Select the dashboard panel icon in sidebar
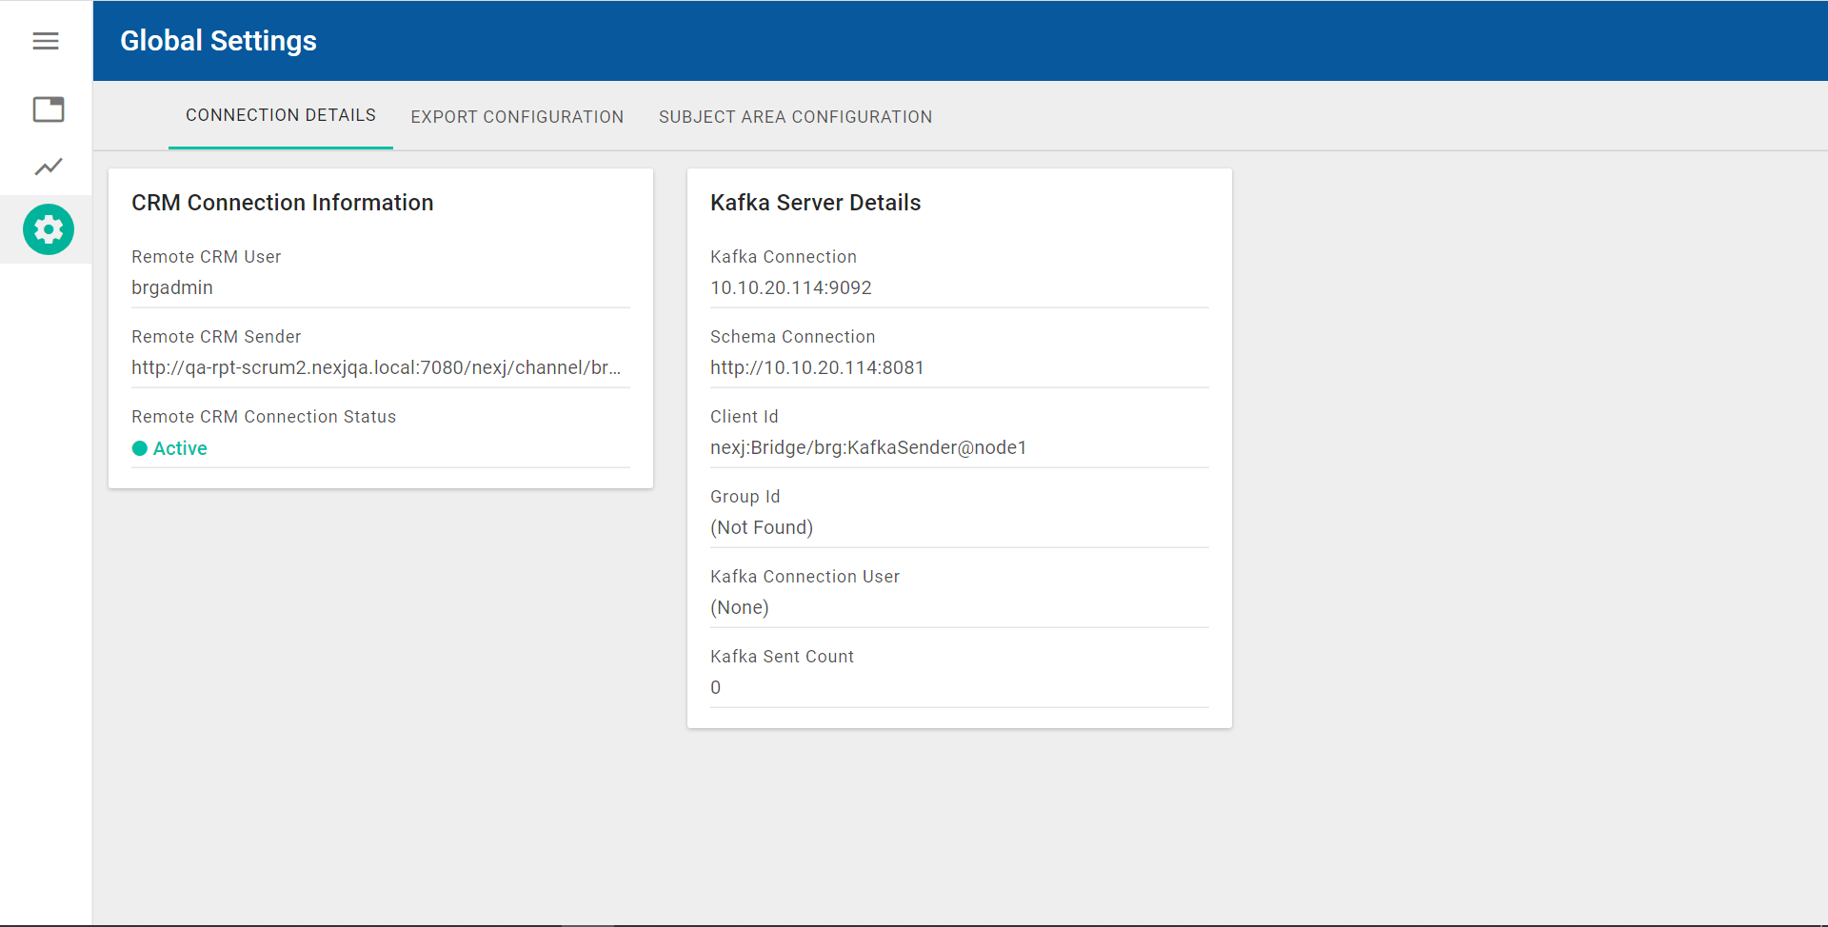Screen dimensions: 1828x927 click(x=48, y=109)
